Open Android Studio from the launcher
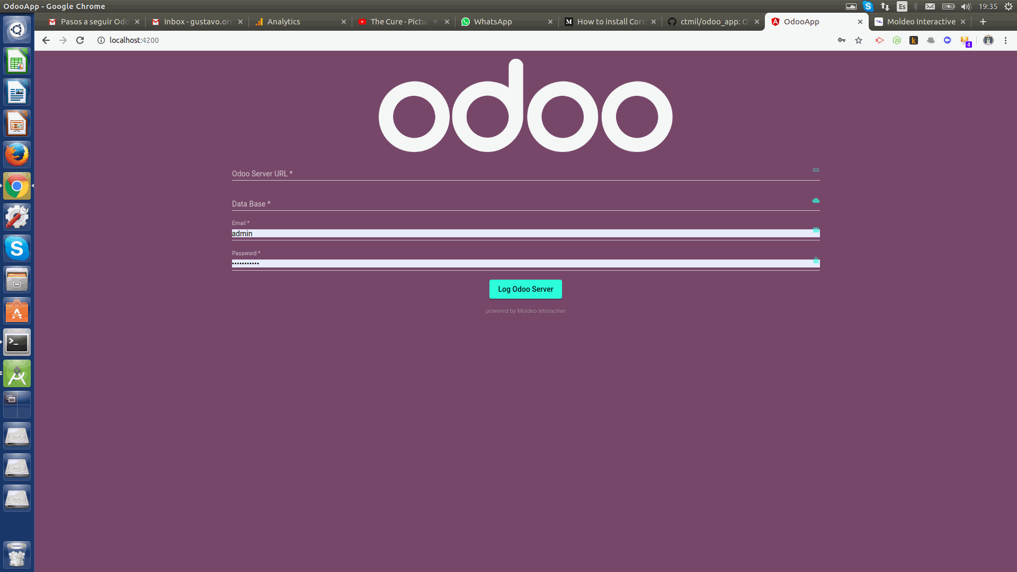The height and width of the screenshot is (572, 1017). 17,374
